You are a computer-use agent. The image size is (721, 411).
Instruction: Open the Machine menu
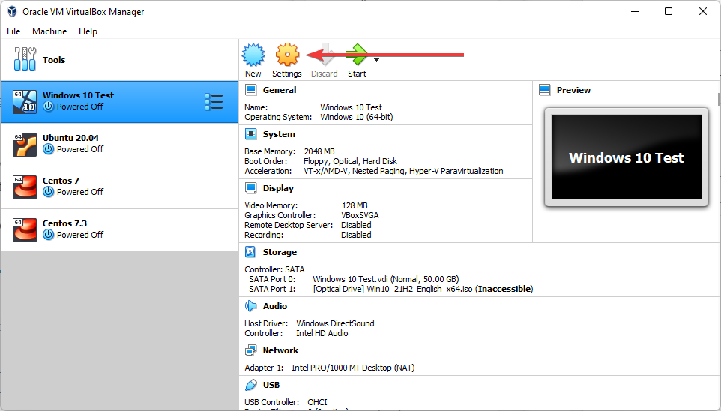point(49,31)
